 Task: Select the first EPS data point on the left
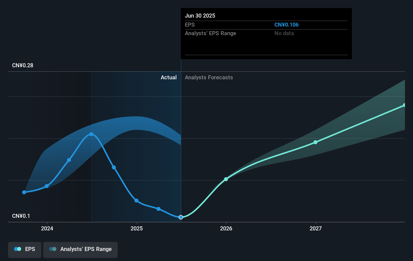(x=24, y=192)
